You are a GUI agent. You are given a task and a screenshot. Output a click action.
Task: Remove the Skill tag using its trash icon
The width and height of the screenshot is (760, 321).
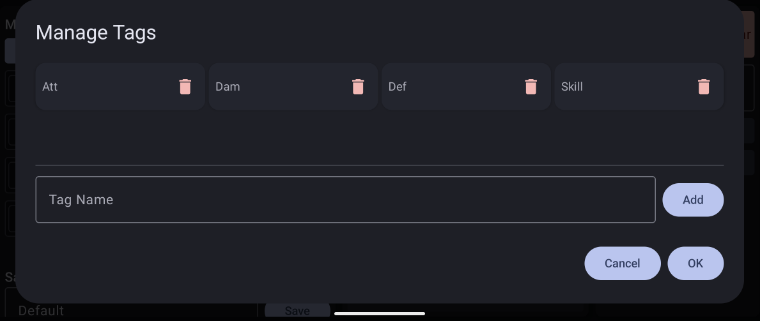pyautogui.click(x=704, y=87)
